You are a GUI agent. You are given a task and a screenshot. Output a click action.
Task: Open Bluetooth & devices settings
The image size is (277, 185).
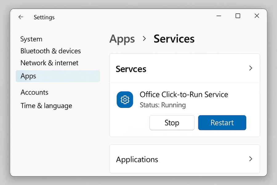click(50, 51)
